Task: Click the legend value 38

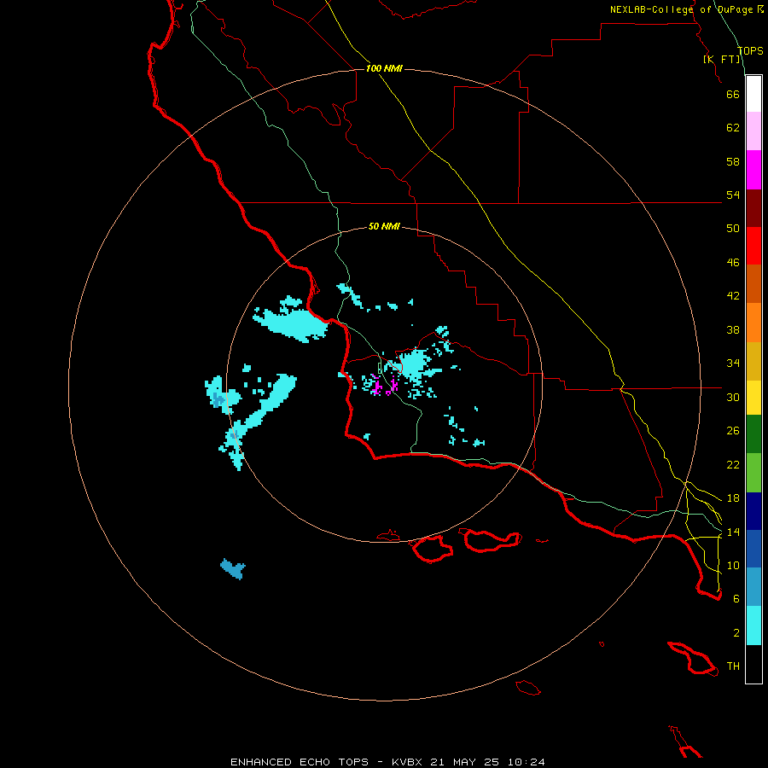Action: [x=733, y=329]
